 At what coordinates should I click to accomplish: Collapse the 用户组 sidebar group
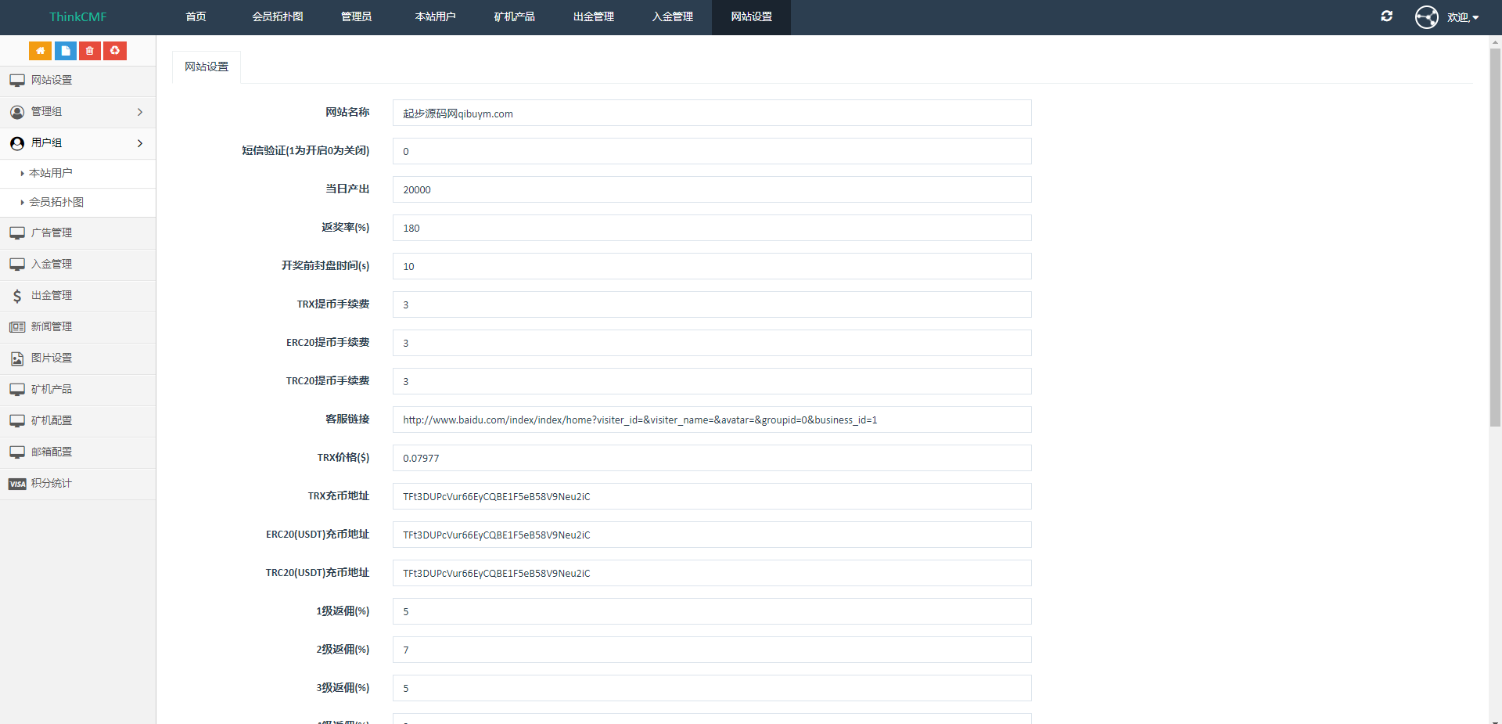77,143
